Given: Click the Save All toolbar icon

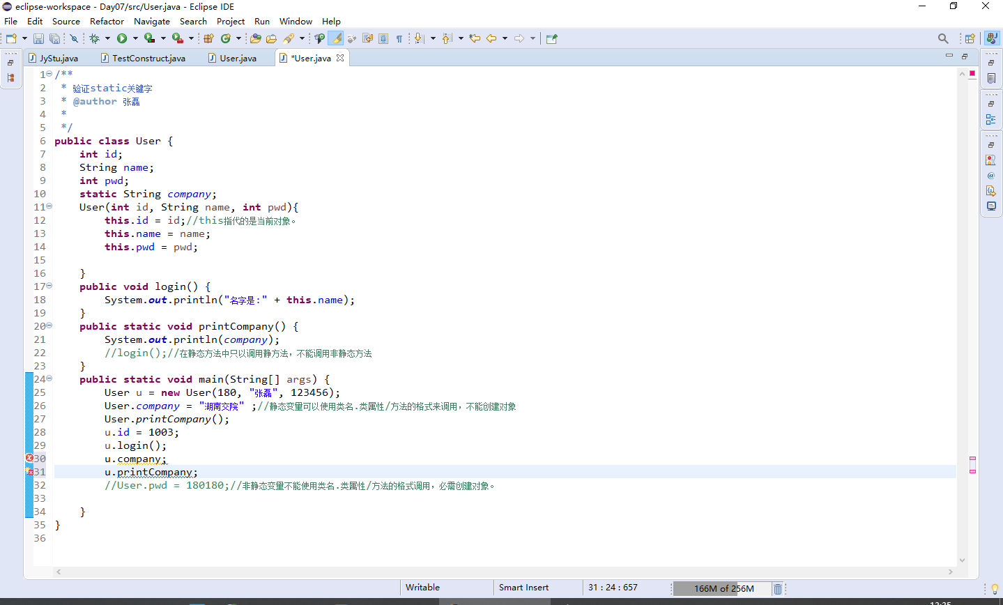Looking at the screenshot, I should (x=54, y=38).
